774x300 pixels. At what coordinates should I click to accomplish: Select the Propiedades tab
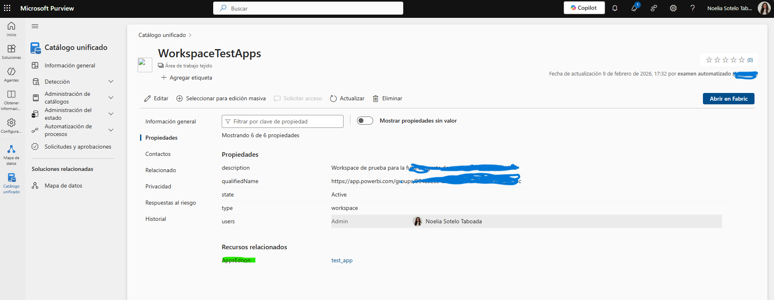(161, 138)
